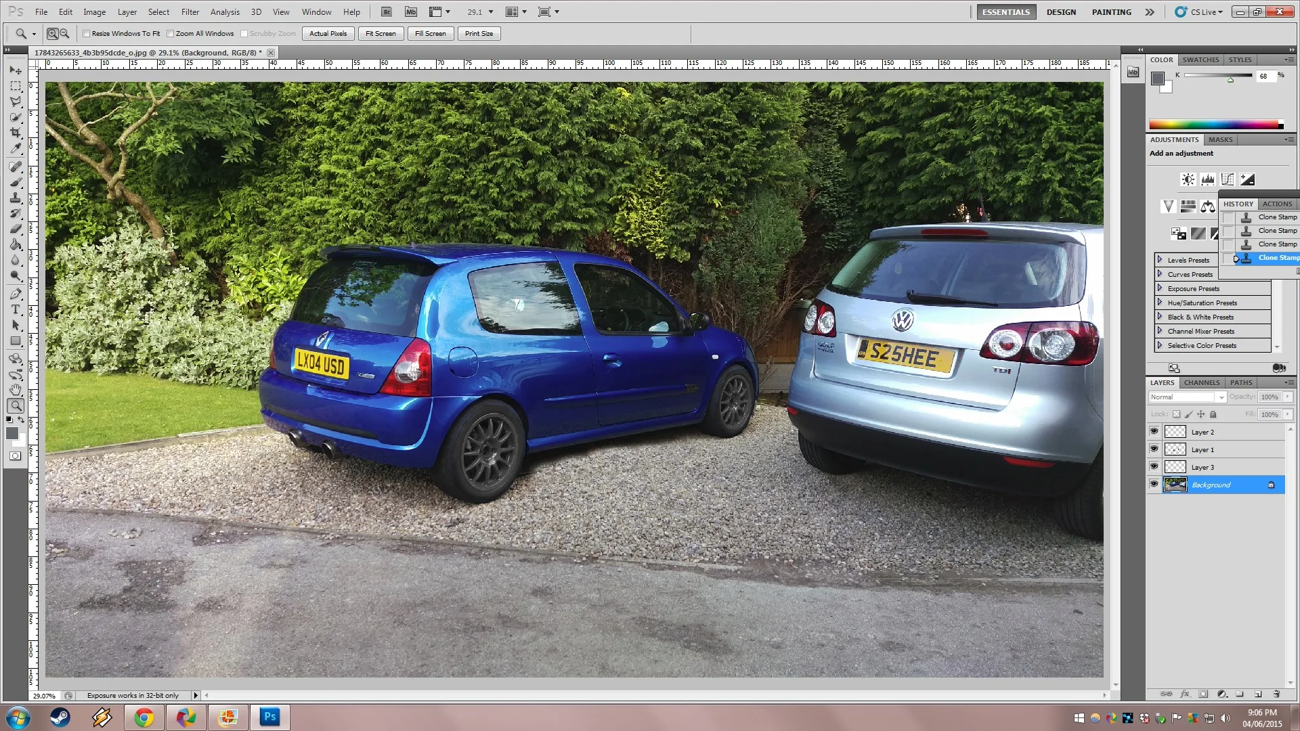1300x731 pixels.
Task: Click the Actual Pixels button
Action: click(328, 33)
